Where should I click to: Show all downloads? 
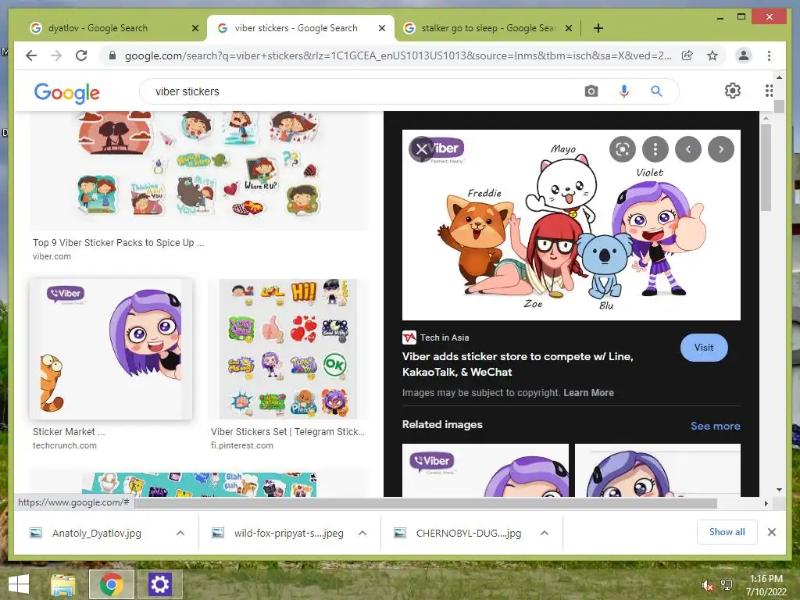point(727,532)
